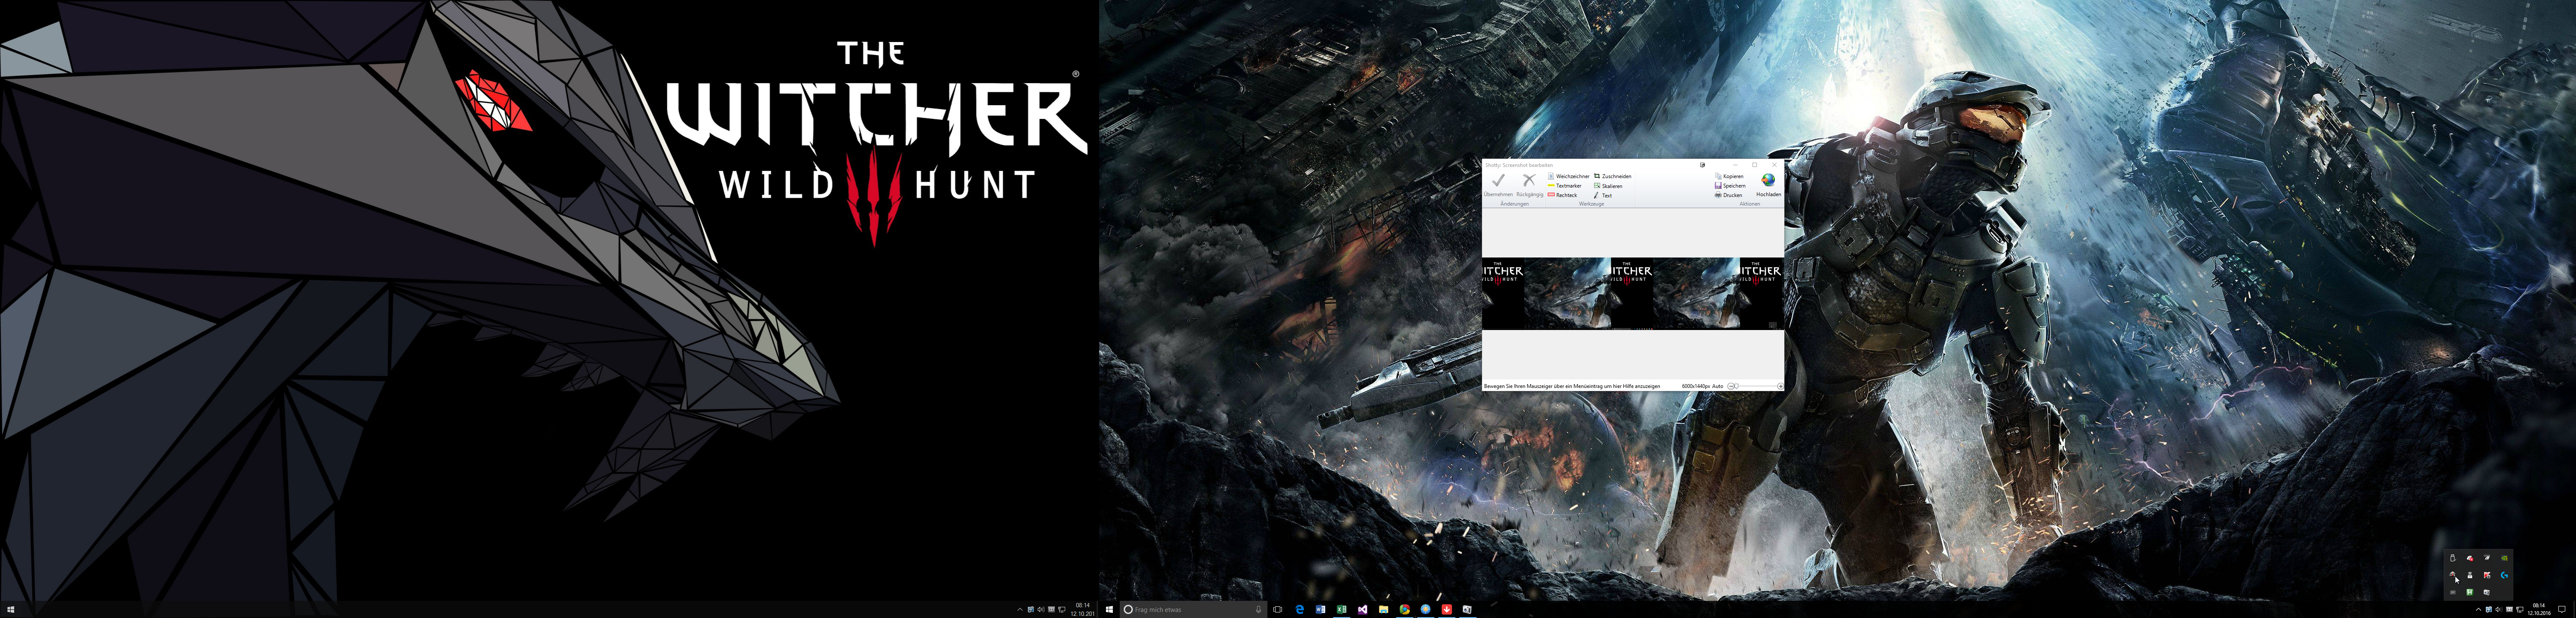Screen dimensions: 2576x618
Task: Select the Skalieren scale tool
Action: pyautogui.click(x=1608, y=186)
